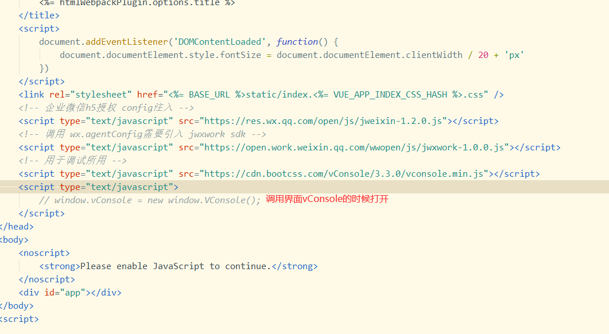Click the closing noscript tag
This screenshot has height=334, width=609.
(46, 279)
